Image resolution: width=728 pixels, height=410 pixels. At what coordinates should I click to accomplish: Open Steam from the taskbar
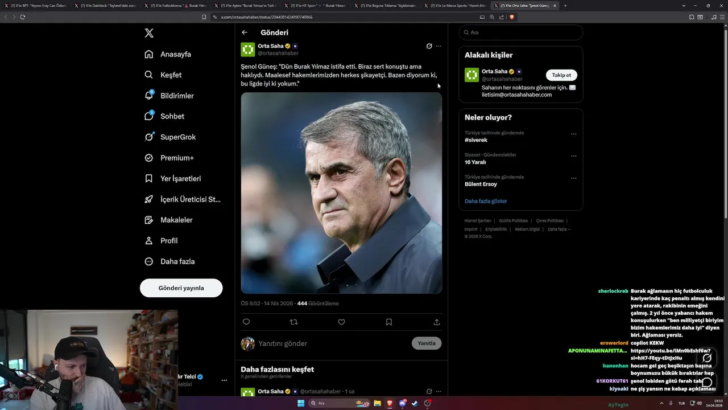[415, 403]
